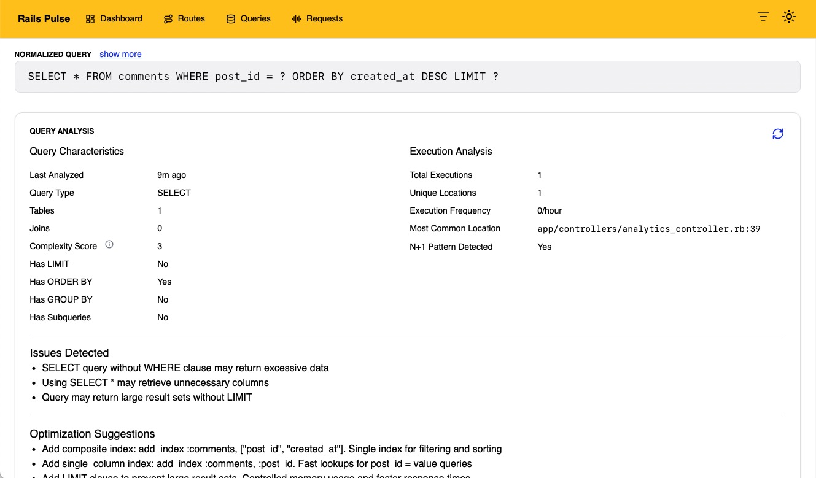Image resolution: width=816 pixels, height=478 pixels.
Task: Open the analytics_controller.rb:39 source location
Action: coord(649,229)
